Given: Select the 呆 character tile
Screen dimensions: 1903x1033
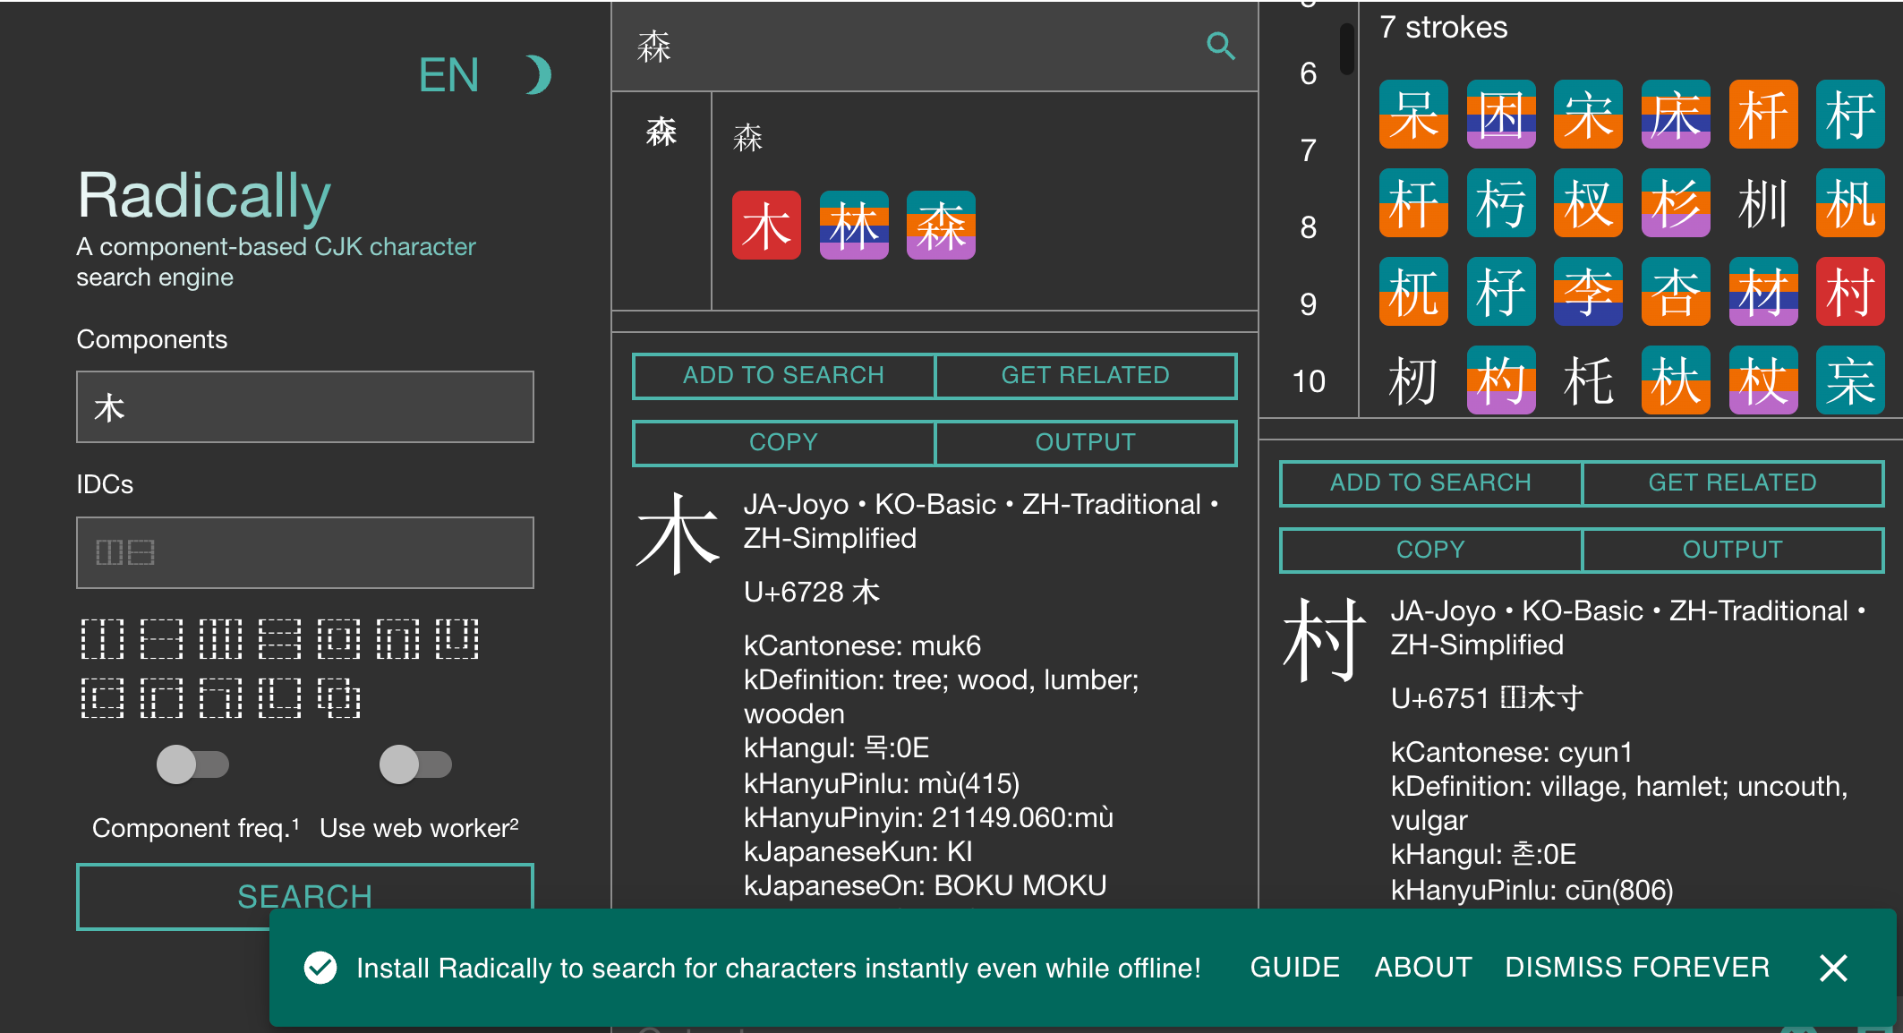Looking at the screenshot, I should pyautogui.click(x=1413, y=115).
